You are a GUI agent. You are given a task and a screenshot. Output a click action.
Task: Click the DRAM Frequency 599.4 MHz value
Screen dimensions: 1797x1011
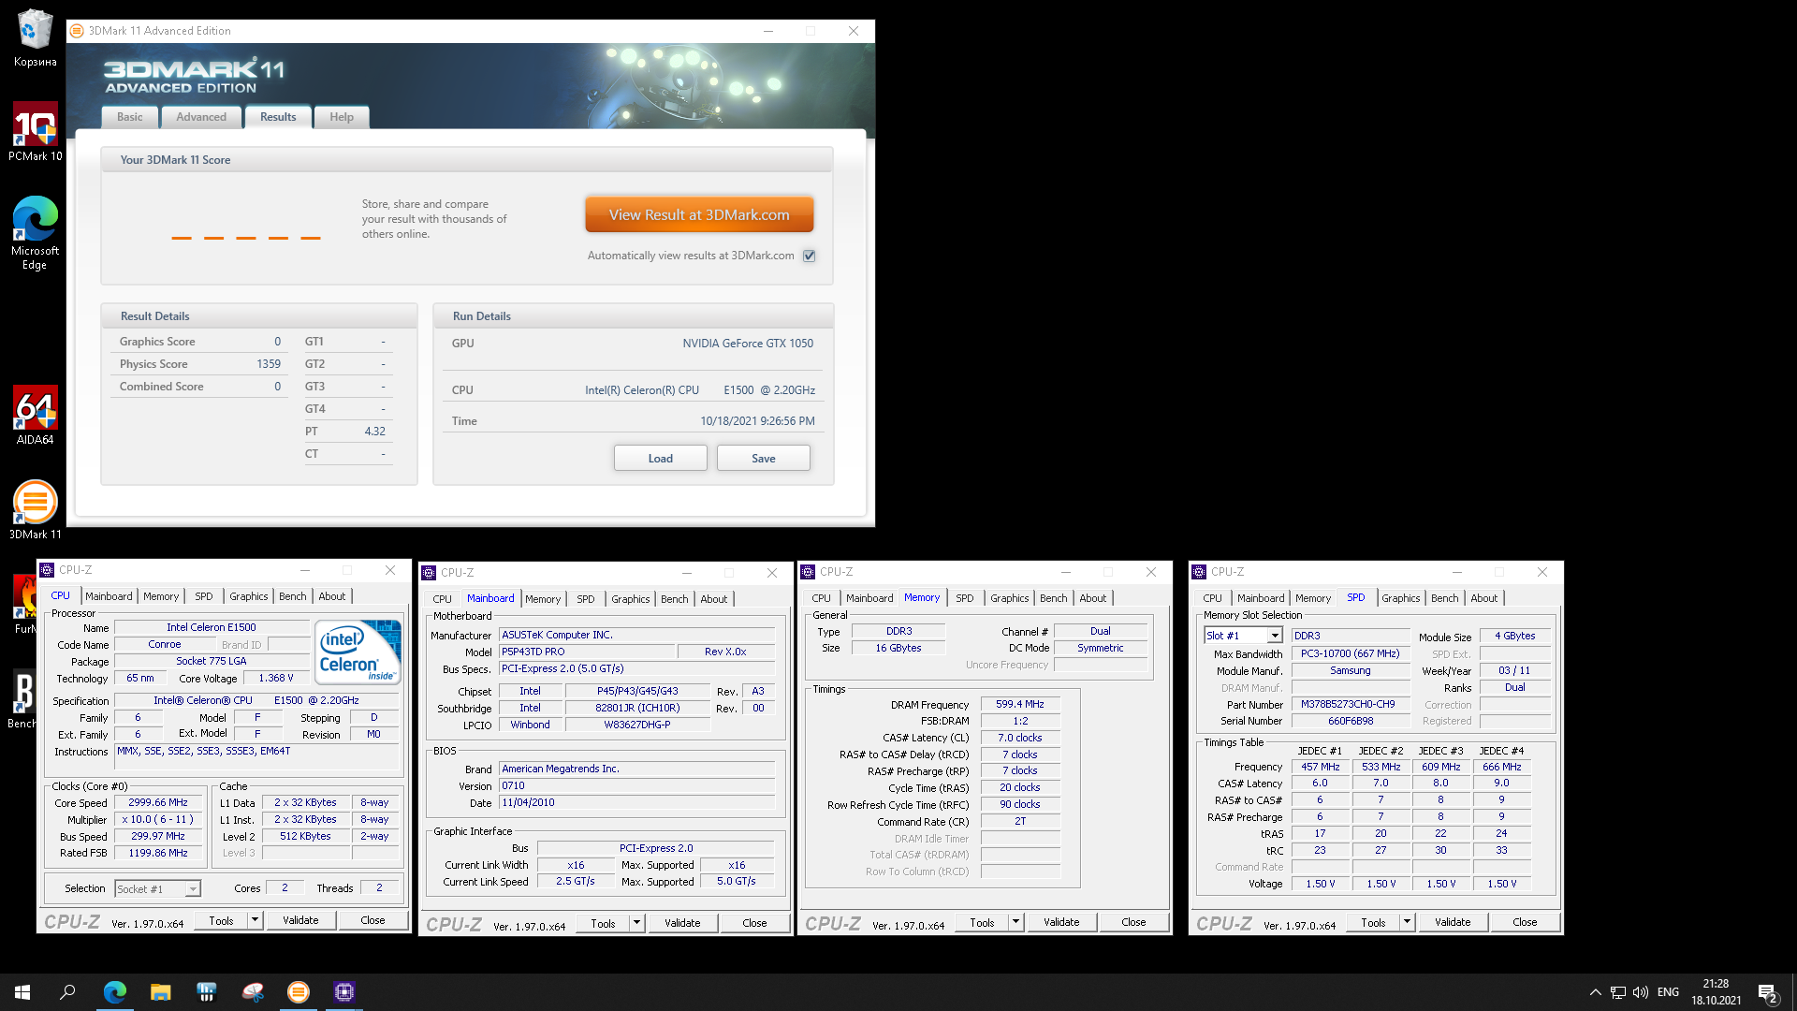click(x=1020, y=704)
